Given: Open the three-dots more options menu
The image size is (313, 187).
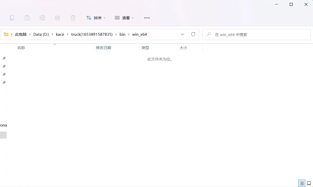Looking at the screenshot, I should click(x=147, y=18).
